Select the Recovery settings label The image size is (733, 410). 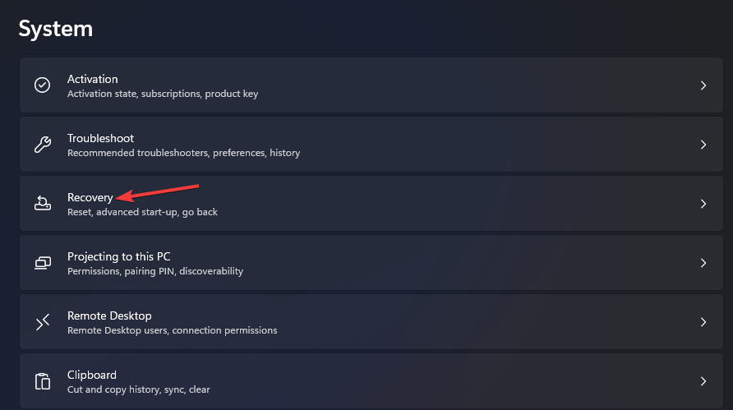90,198
